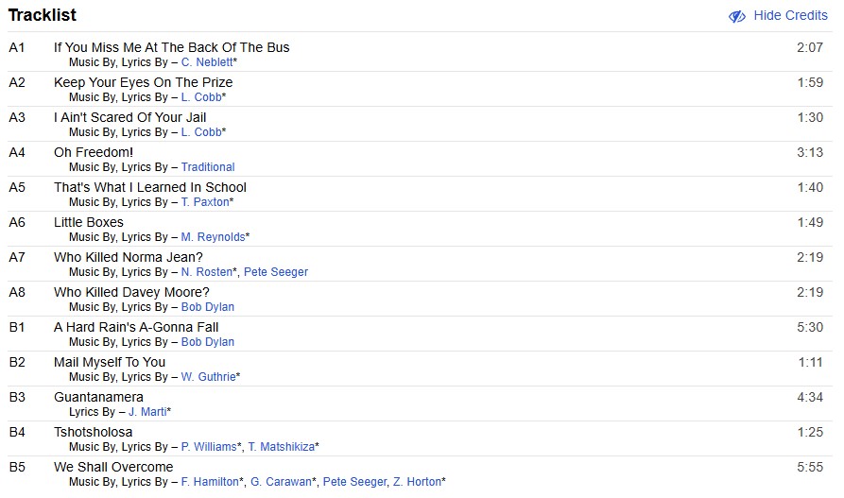Open W. Guthrie artist link
The image size is (844, 498).
tap(208, 377)
